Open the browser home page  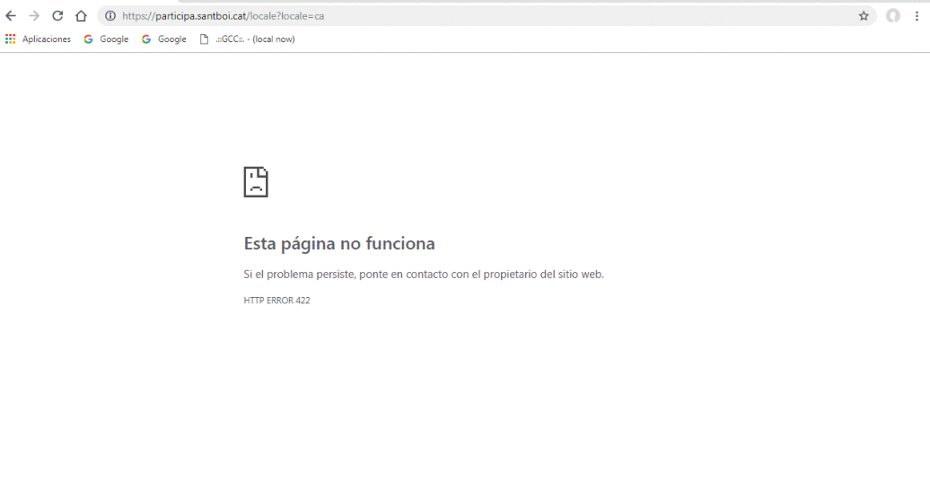[x=81, y=16]
